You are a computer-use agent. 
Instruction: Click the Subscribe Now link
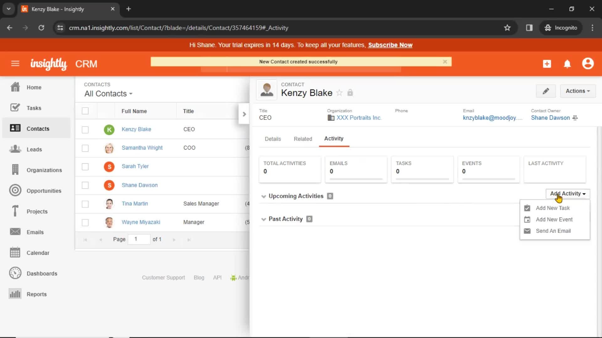click(390, 45)
